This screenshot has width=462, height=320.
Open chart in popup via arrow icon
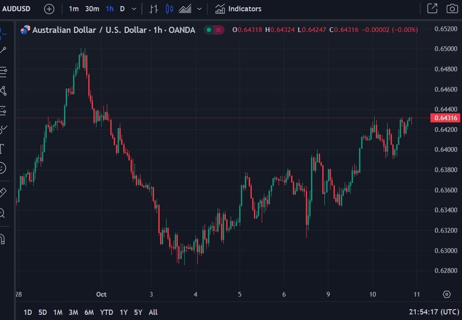pyautogui.click(x=432, y=9)
